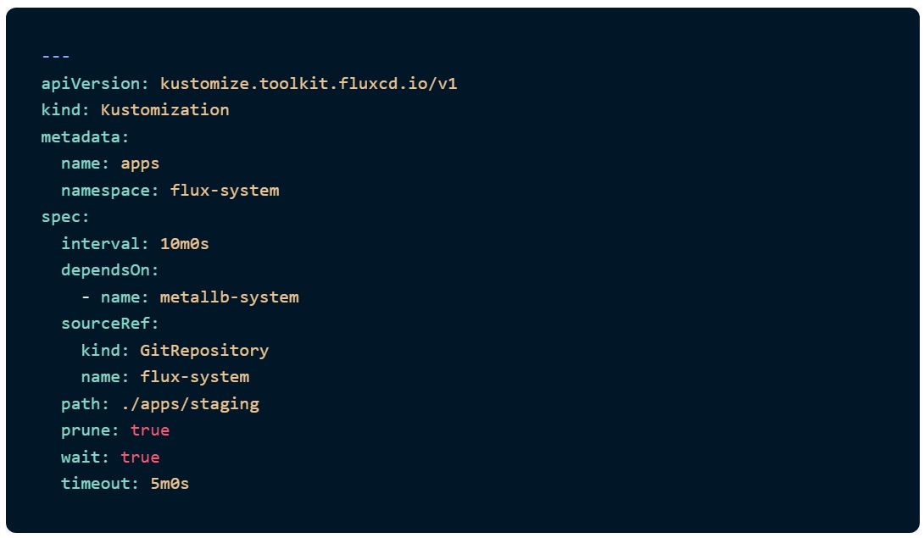Click the metadata key

(x=82, y=136)
